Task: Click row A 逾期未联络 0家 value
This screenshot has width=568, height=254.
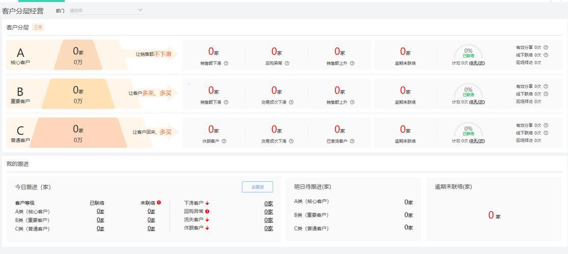Action: point(405,52)
